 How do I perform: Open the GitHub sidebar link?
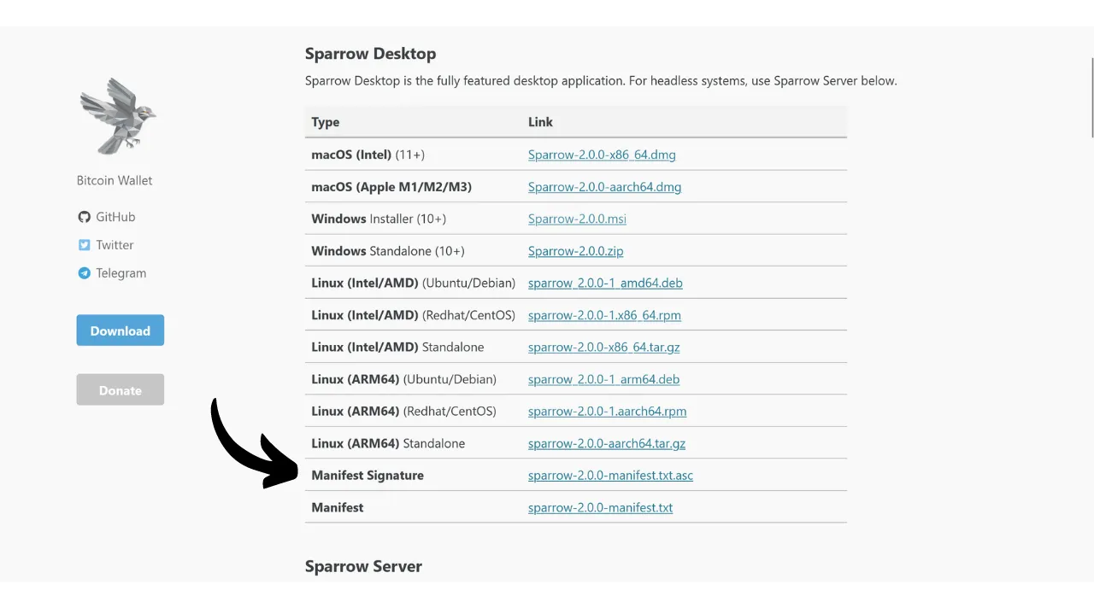click(x=115, y=217)
